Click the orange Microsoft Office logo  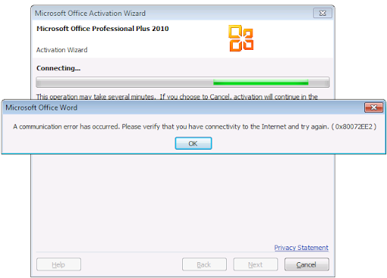pyautogui.click(x=241, y=39)
